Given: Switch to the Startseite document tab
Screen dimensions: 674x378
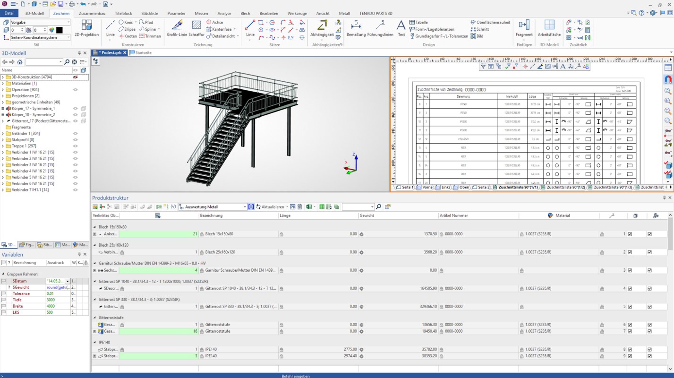Looking at the screenshot, I should [x=141, y=53].
